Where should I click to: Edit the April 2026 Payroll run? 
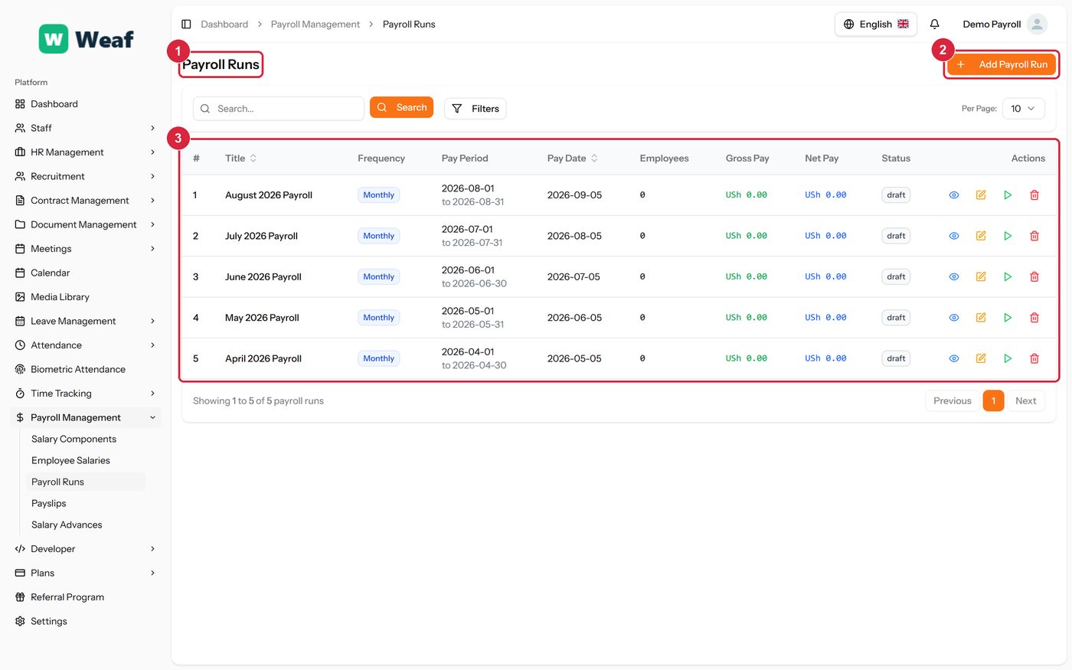click(981, 358)
